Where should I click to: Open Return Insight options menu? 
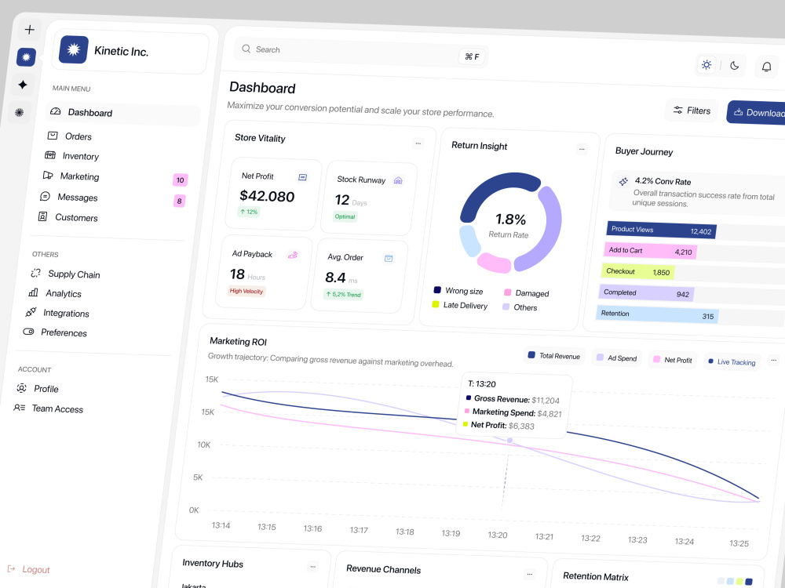coord(581,149)
